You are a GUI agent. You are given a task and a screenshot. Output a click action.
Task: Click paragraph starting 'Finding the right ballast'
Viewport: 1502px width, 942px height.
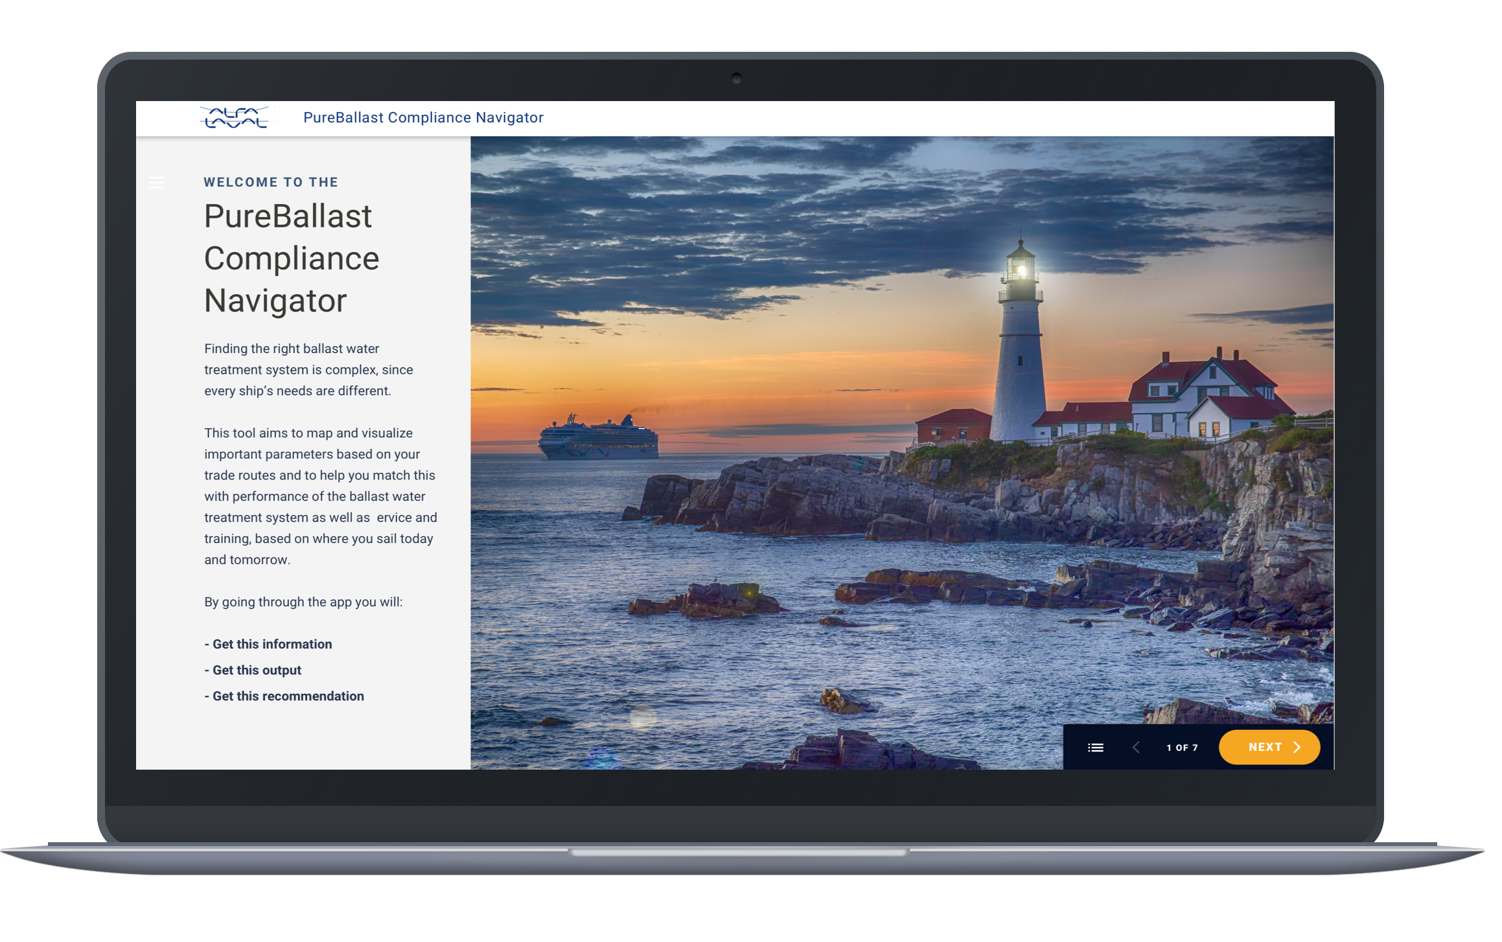pyautogui.click(x=308, y=369)
